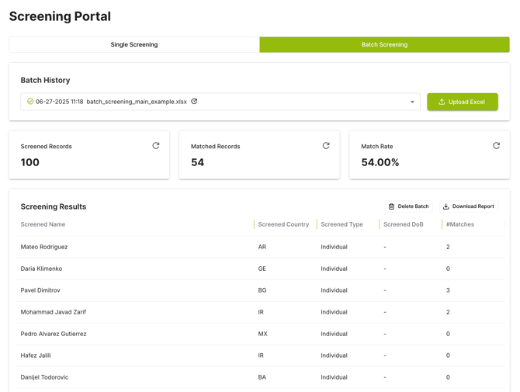
Task: Refresh the Match Rate card
Action: coord(496,146)
